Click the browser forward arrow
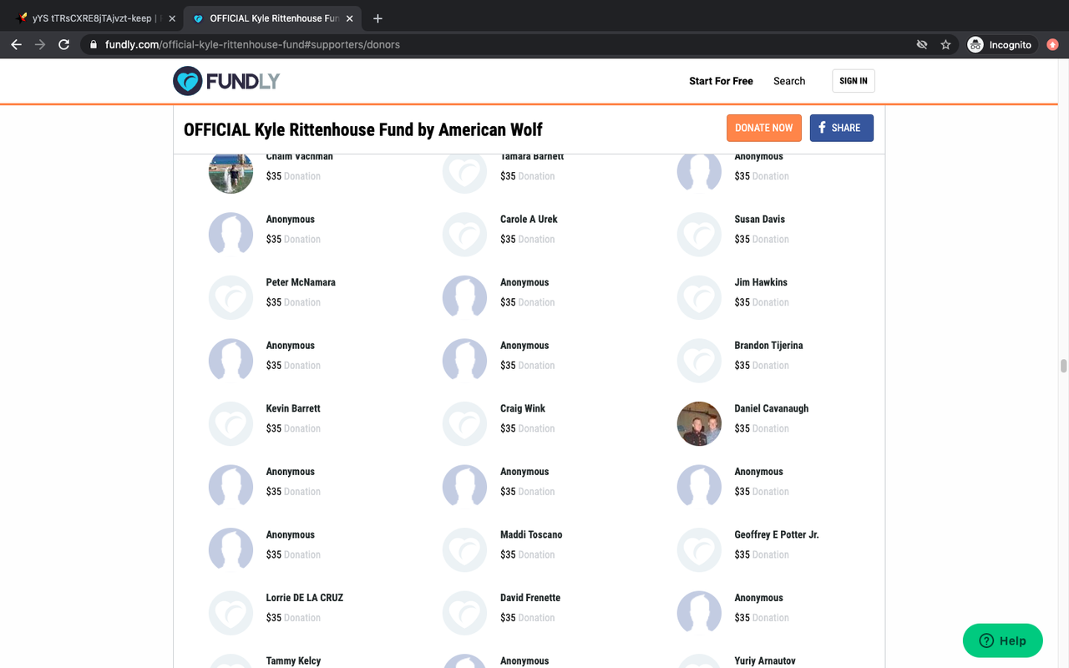Viewport: 1069px width, 668px height. pyautogui.click(x=40, y=44)
